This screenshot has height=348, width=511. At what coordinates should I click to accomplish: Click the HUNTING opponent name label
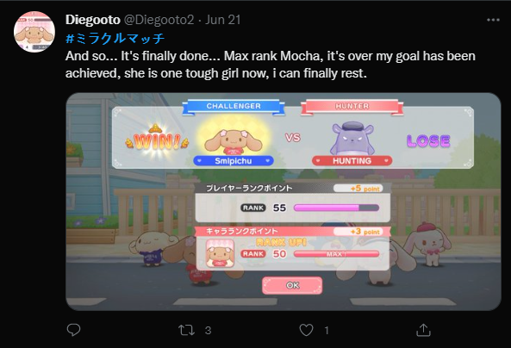pyautogui.click(x=352, y=160)
